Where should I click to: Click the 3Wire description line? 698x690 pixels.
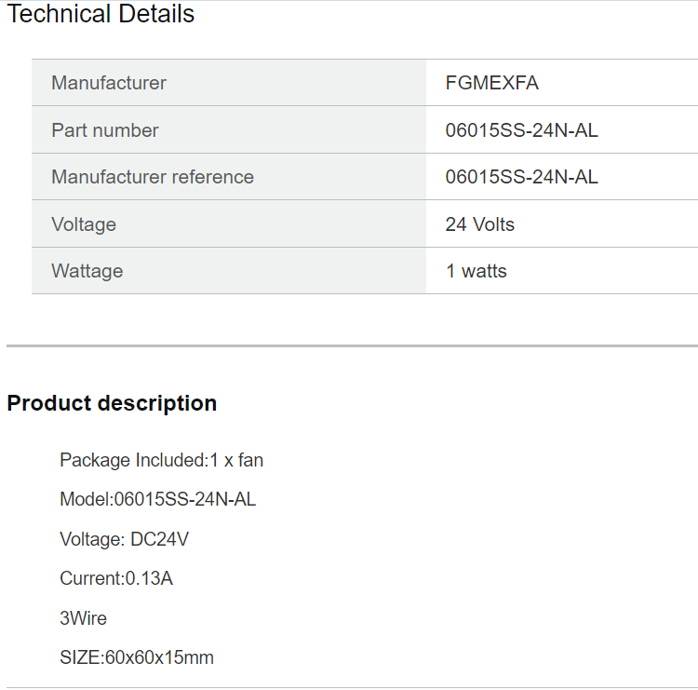point(83,618)
